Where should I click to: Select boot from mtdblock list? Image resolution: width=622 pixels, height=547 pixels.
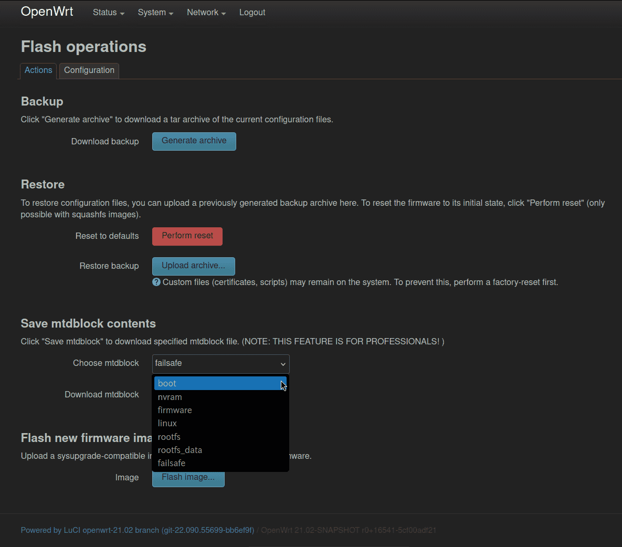click(x=220, y=383)
